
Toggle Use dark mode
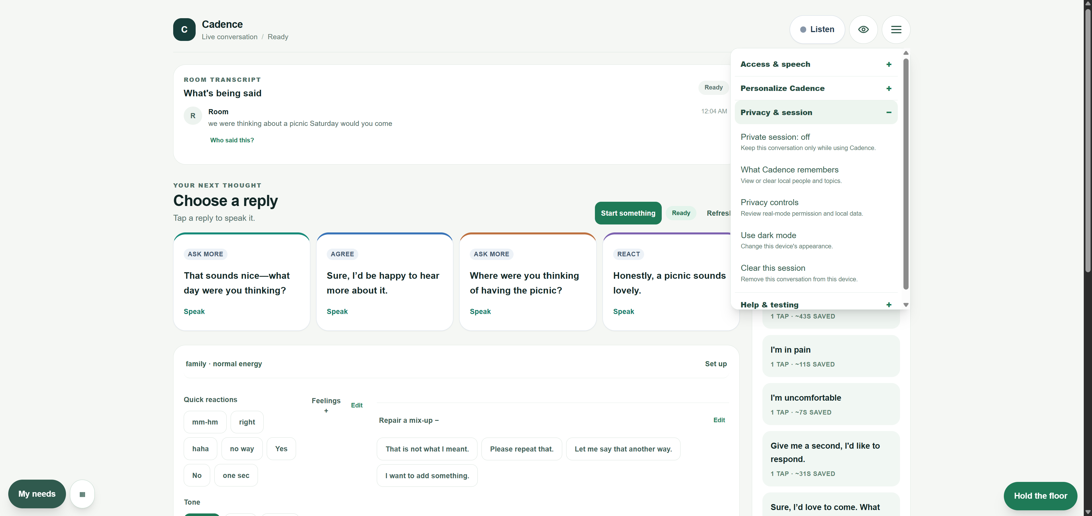[x=816, y=240]
